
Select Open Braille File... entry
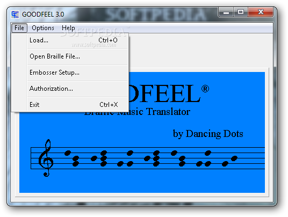77,56
